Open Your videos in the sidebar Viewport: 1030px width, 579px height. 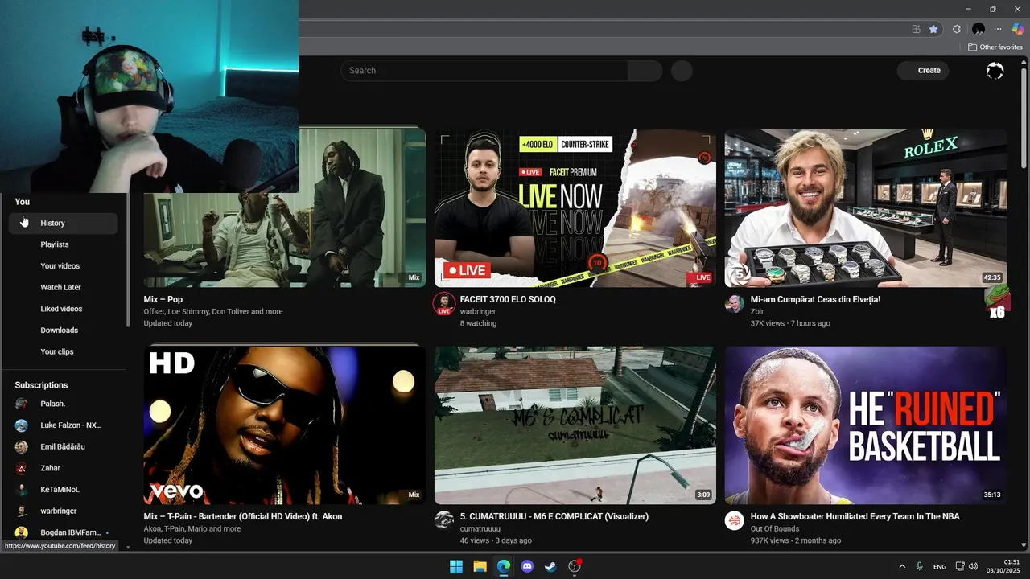click(x=64, y=266)
